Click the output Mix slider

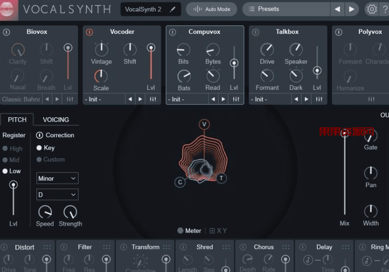point(344,172)
